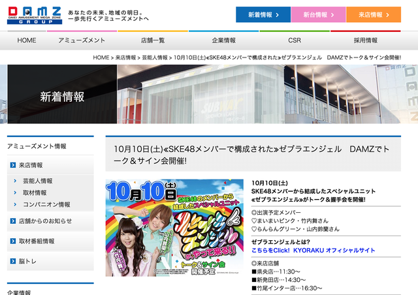Click chevron beside sidebar 取材情報
418x295 pixels.
click(x=15, y=193)
